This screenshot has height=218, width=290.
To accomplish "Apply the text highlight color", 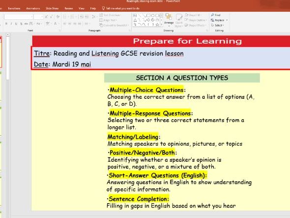I will [48, 24].
